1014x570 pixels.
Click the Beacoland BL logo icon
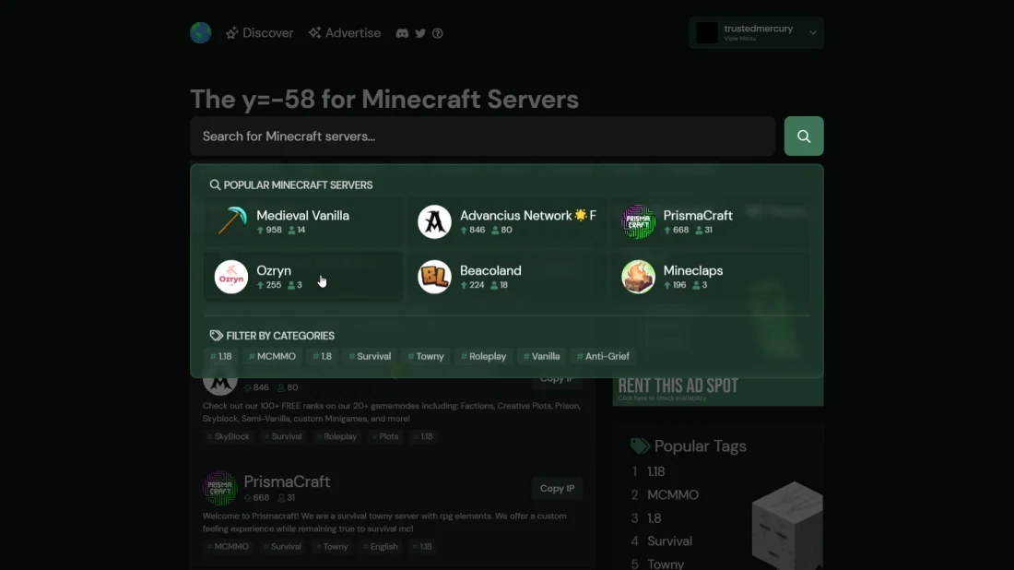(434, 277)
